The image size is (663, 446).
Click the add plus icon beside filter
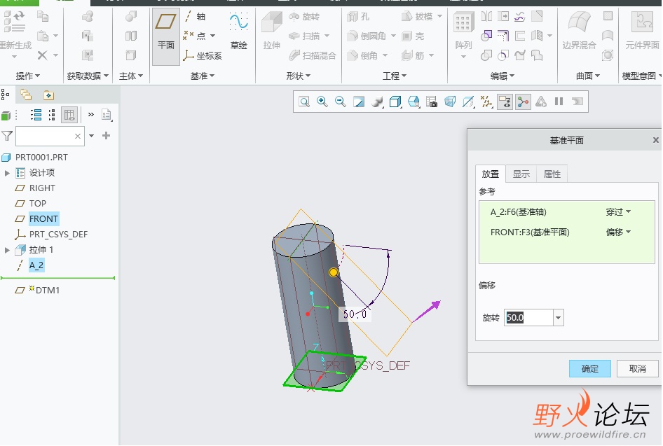107,136
